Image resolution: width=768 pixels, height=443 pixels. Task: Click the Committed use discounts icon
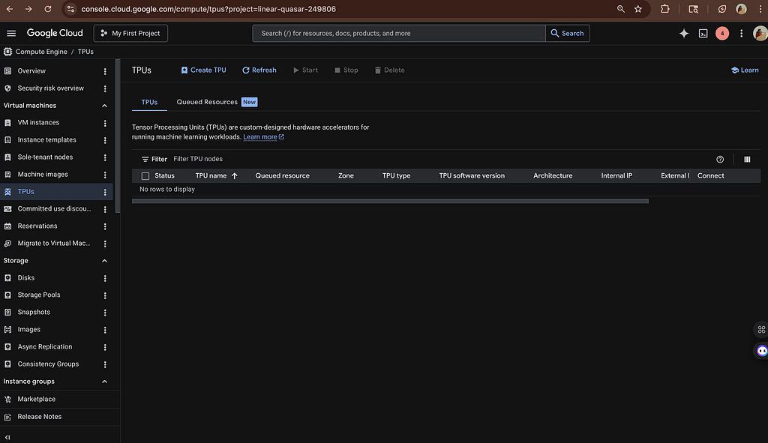[x=7, y=209]
